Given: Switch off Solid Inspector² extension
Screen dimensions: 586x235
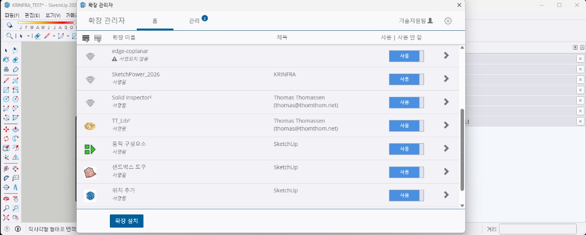Looking at the screenshot, I should point(406,103).
